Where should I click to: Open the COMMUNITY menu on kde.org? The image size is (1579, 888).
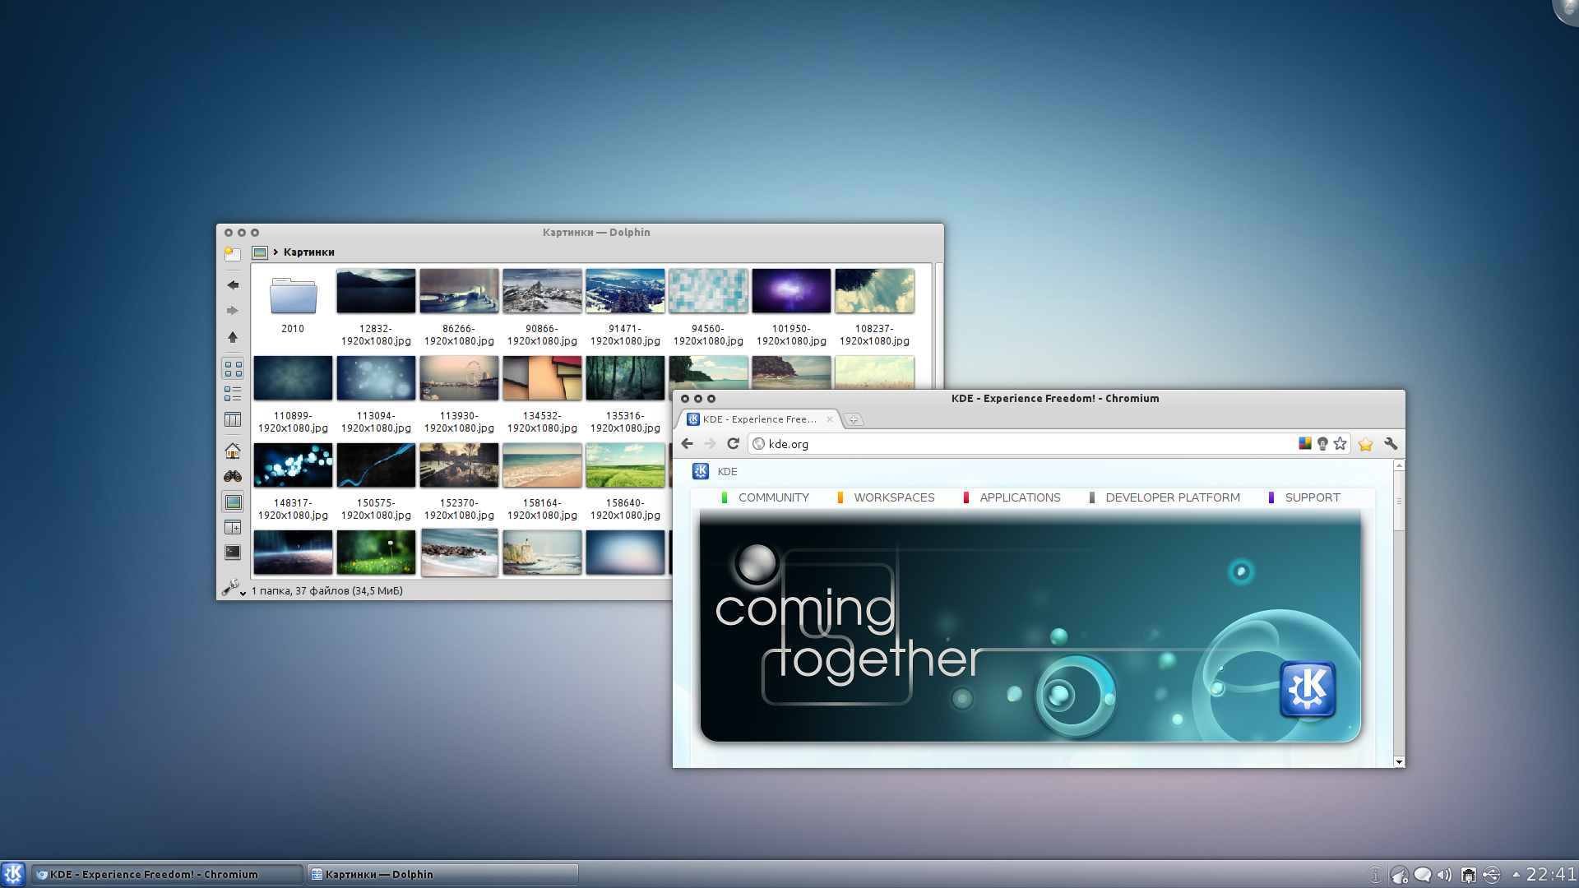click(773, 497)
